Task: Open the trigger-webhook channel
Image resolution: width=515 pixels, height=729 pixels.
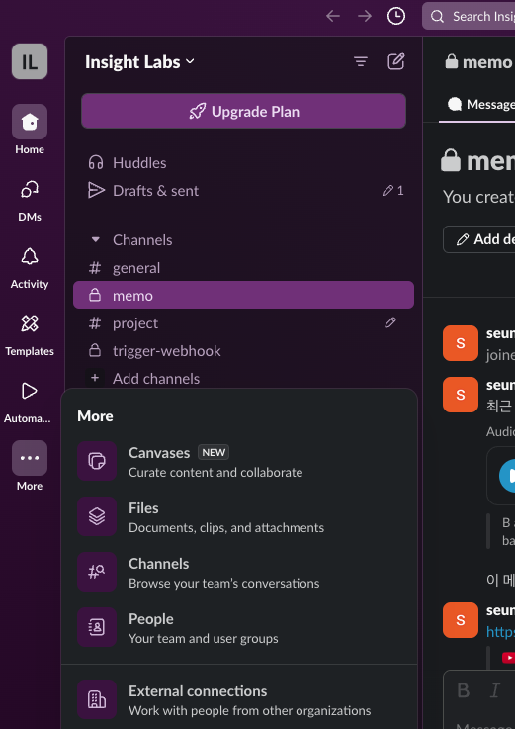Action: [243, 350]
